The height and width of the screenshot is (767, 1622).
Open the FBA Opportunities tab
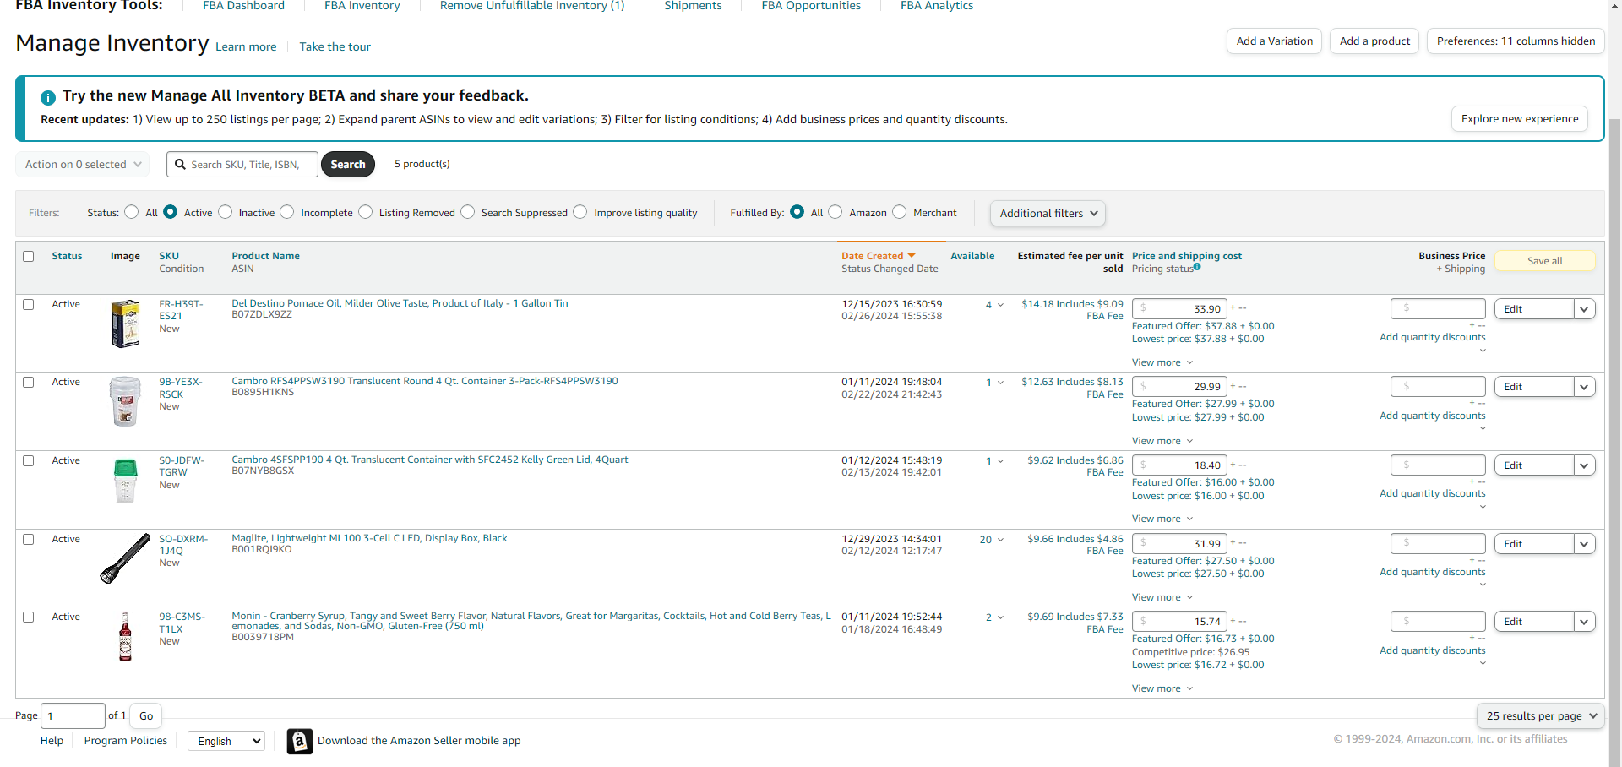(x=811, y=6)
